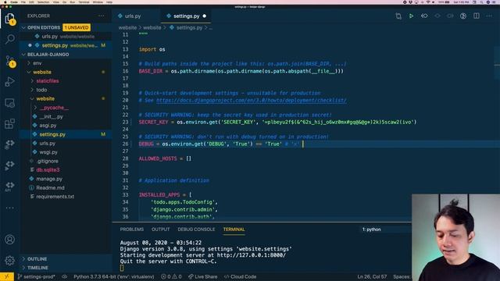Open the .gitignore file
The height and width of the screenshot is (281, 500).
66,162
